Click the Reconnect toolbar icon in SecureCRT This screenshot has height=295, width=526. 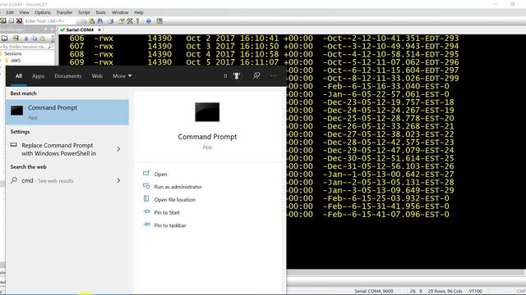pyautogui.click(x=11, y=21)
